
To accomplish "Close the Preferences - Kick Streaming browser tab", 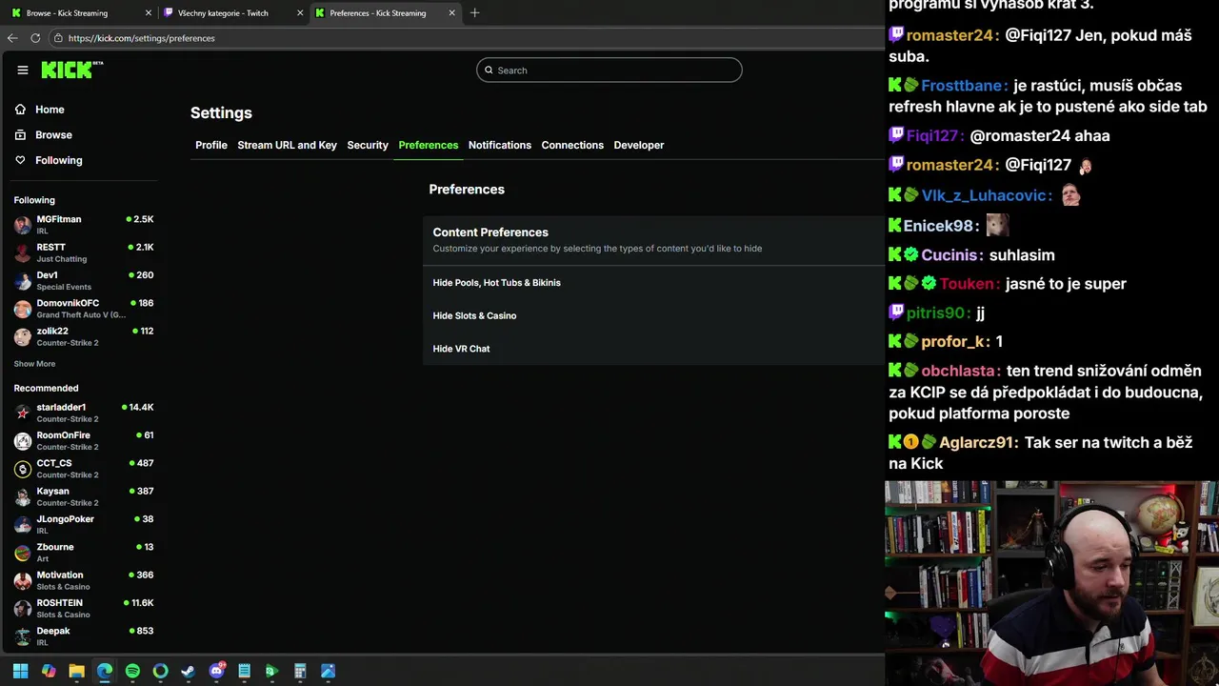I will [x=451, y=13].
